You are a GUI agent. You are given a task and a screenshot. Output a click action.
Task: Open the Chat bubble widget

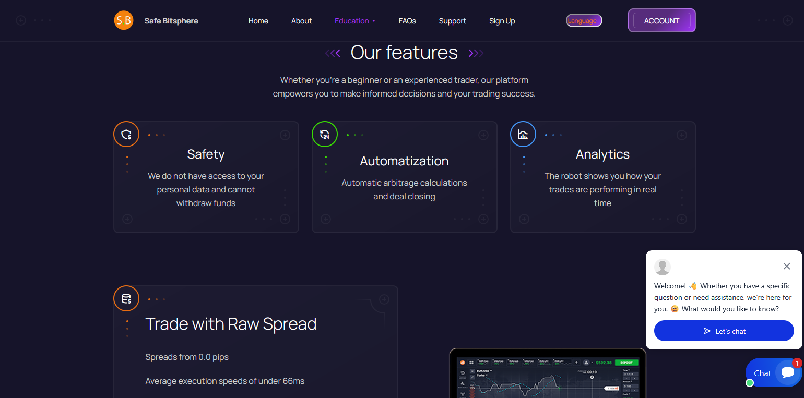(x=774, y=372)
